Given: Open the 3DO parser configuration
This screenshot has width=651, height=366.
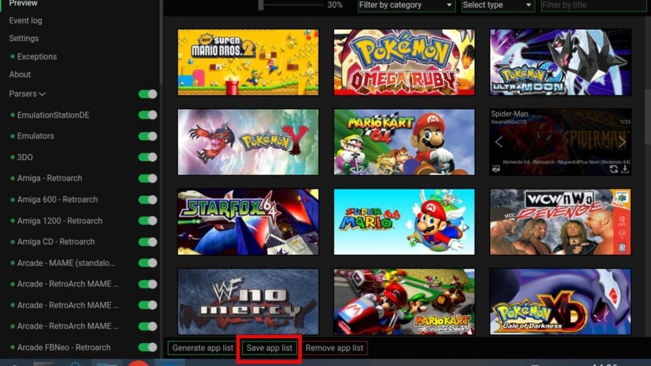Looking at the screenshot, I should [25, 158].
